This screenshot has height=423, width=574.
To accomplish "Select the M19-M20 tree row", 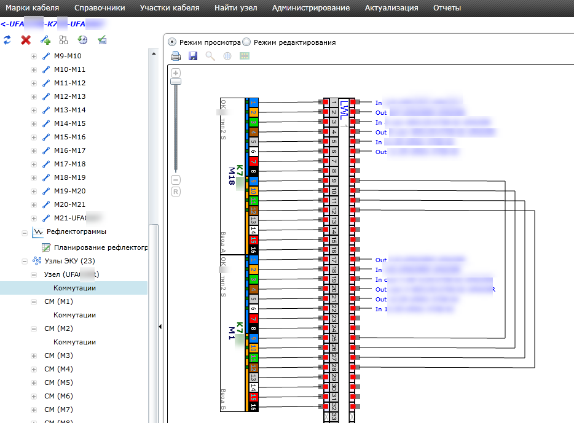I will pos(70,191).
